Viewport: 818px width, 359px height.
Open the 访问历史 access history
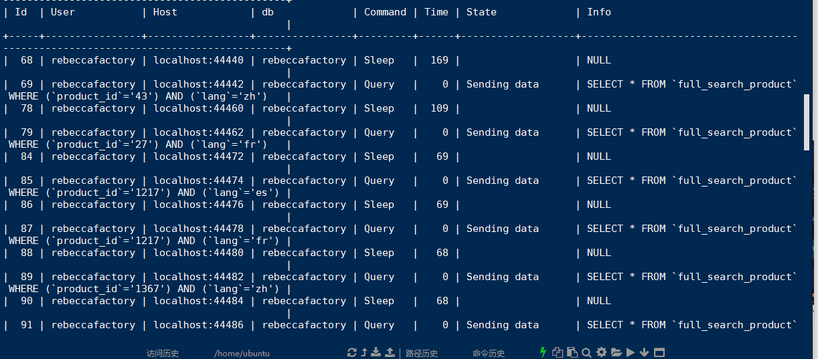[163, 354]
